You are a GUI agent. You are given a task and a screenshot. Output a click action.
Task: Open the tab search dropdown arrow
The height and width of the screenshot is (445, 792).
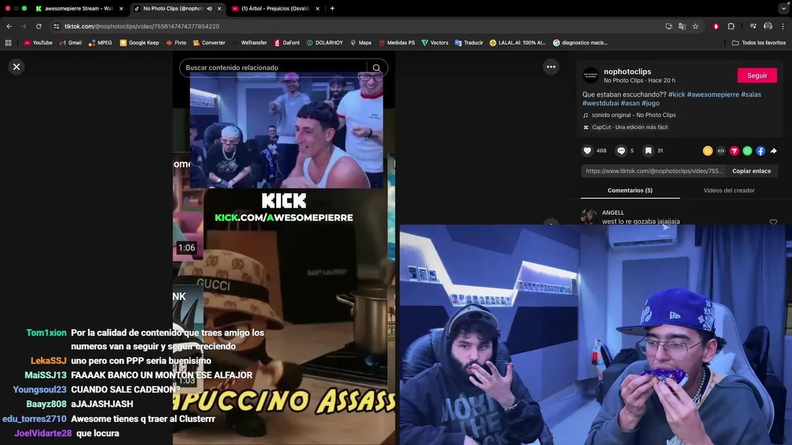click(x=783, y=9)
